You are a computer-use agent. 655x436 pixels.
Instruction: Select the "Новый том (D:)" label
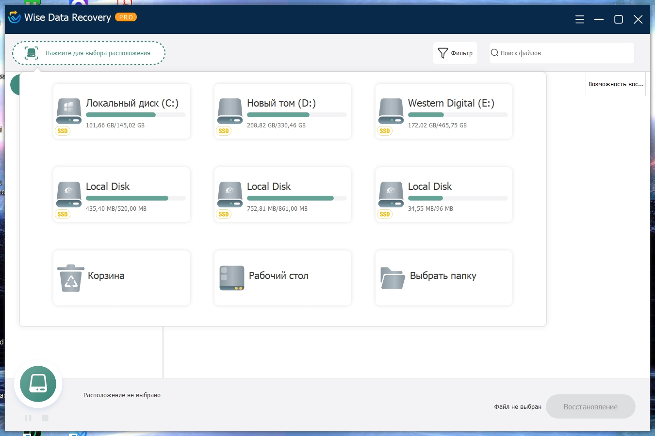click(281, 103)
